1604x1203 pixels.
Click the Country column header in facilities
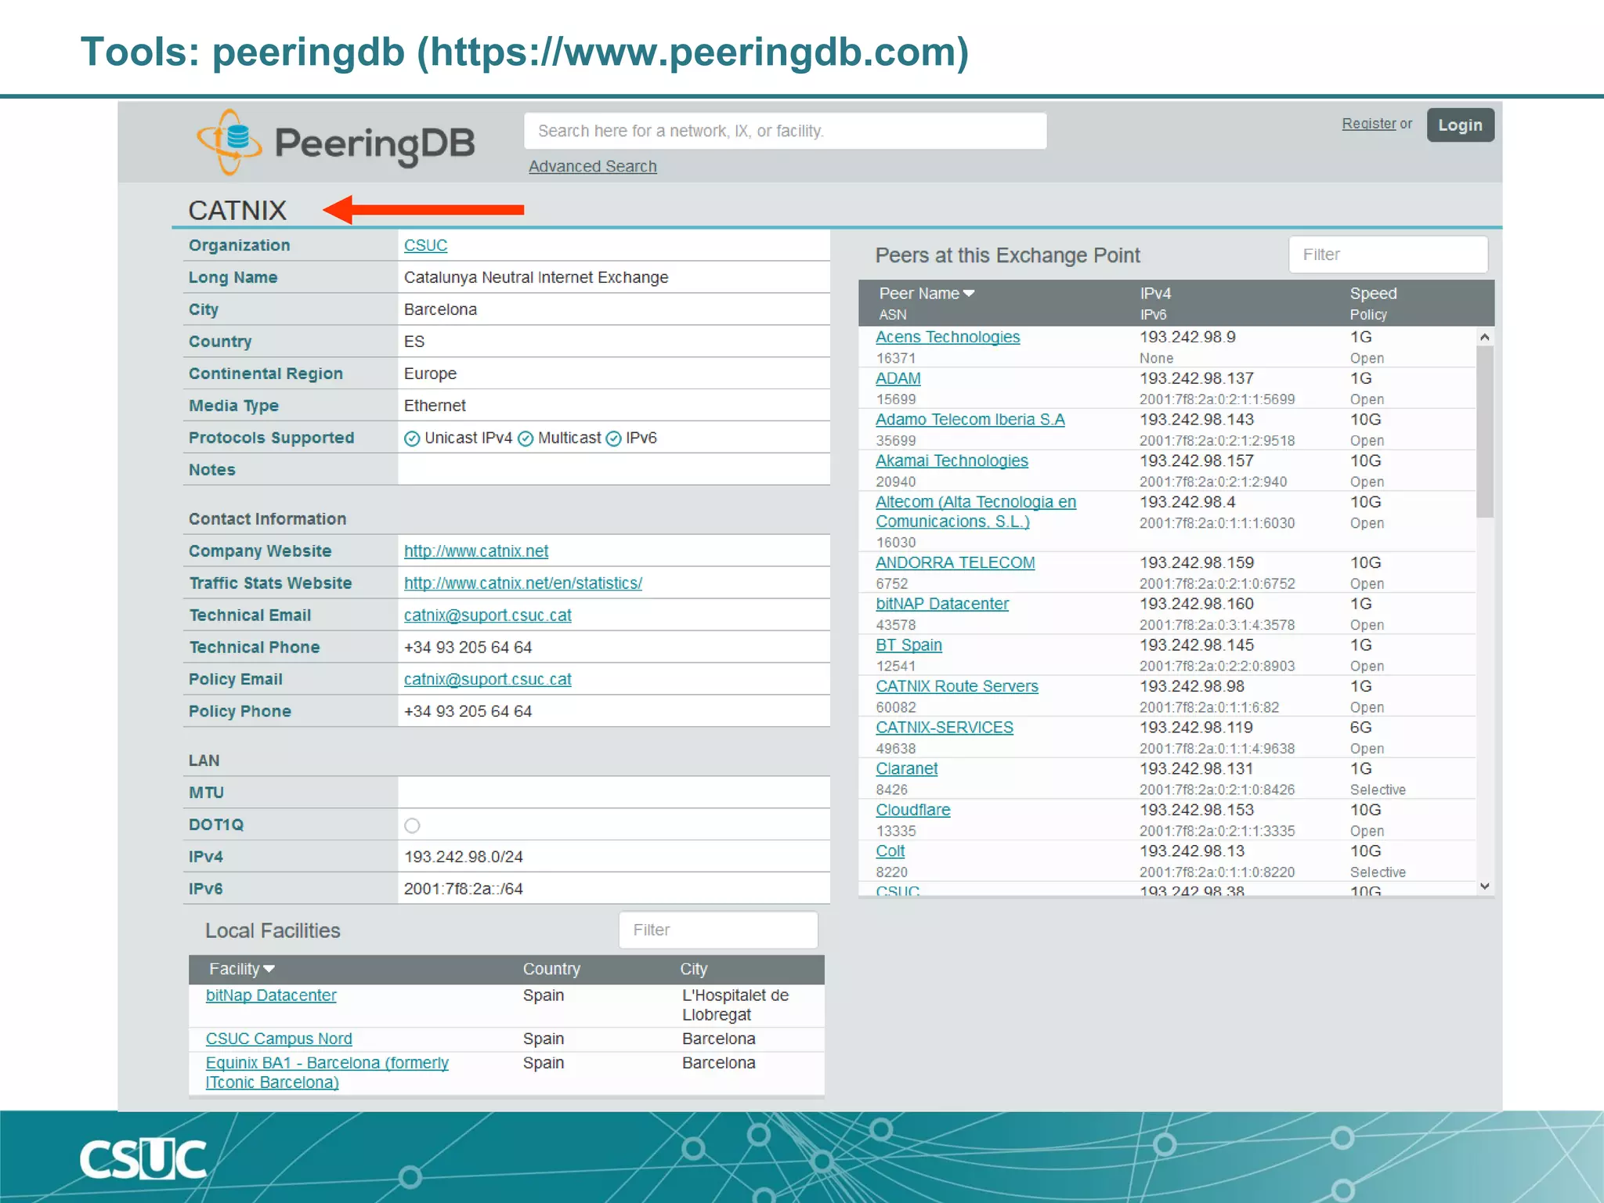point(551,970)
